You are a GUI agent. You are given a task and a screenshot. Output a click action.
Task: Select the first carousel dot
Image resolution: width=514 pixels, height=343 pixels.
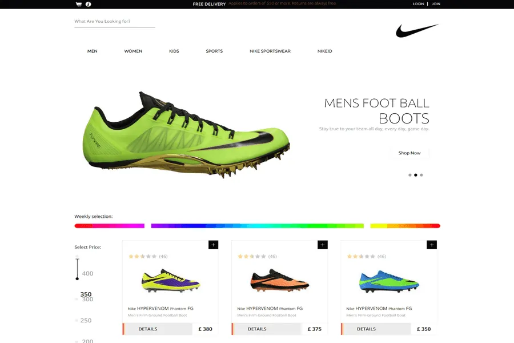pos(409,175)
